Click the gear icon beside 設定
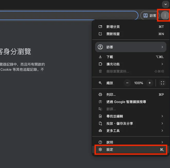This screenshot has width=170, height=168. pos(100,149)
